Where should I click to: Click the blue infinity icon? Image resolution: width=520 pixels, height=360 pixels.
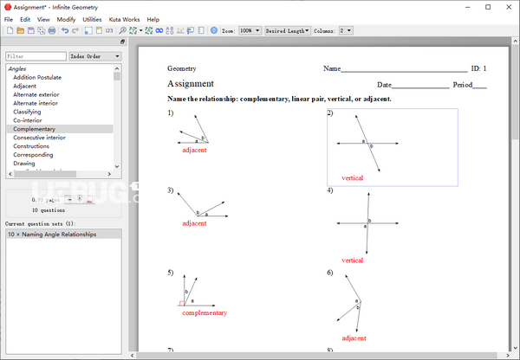coord(159,31)
